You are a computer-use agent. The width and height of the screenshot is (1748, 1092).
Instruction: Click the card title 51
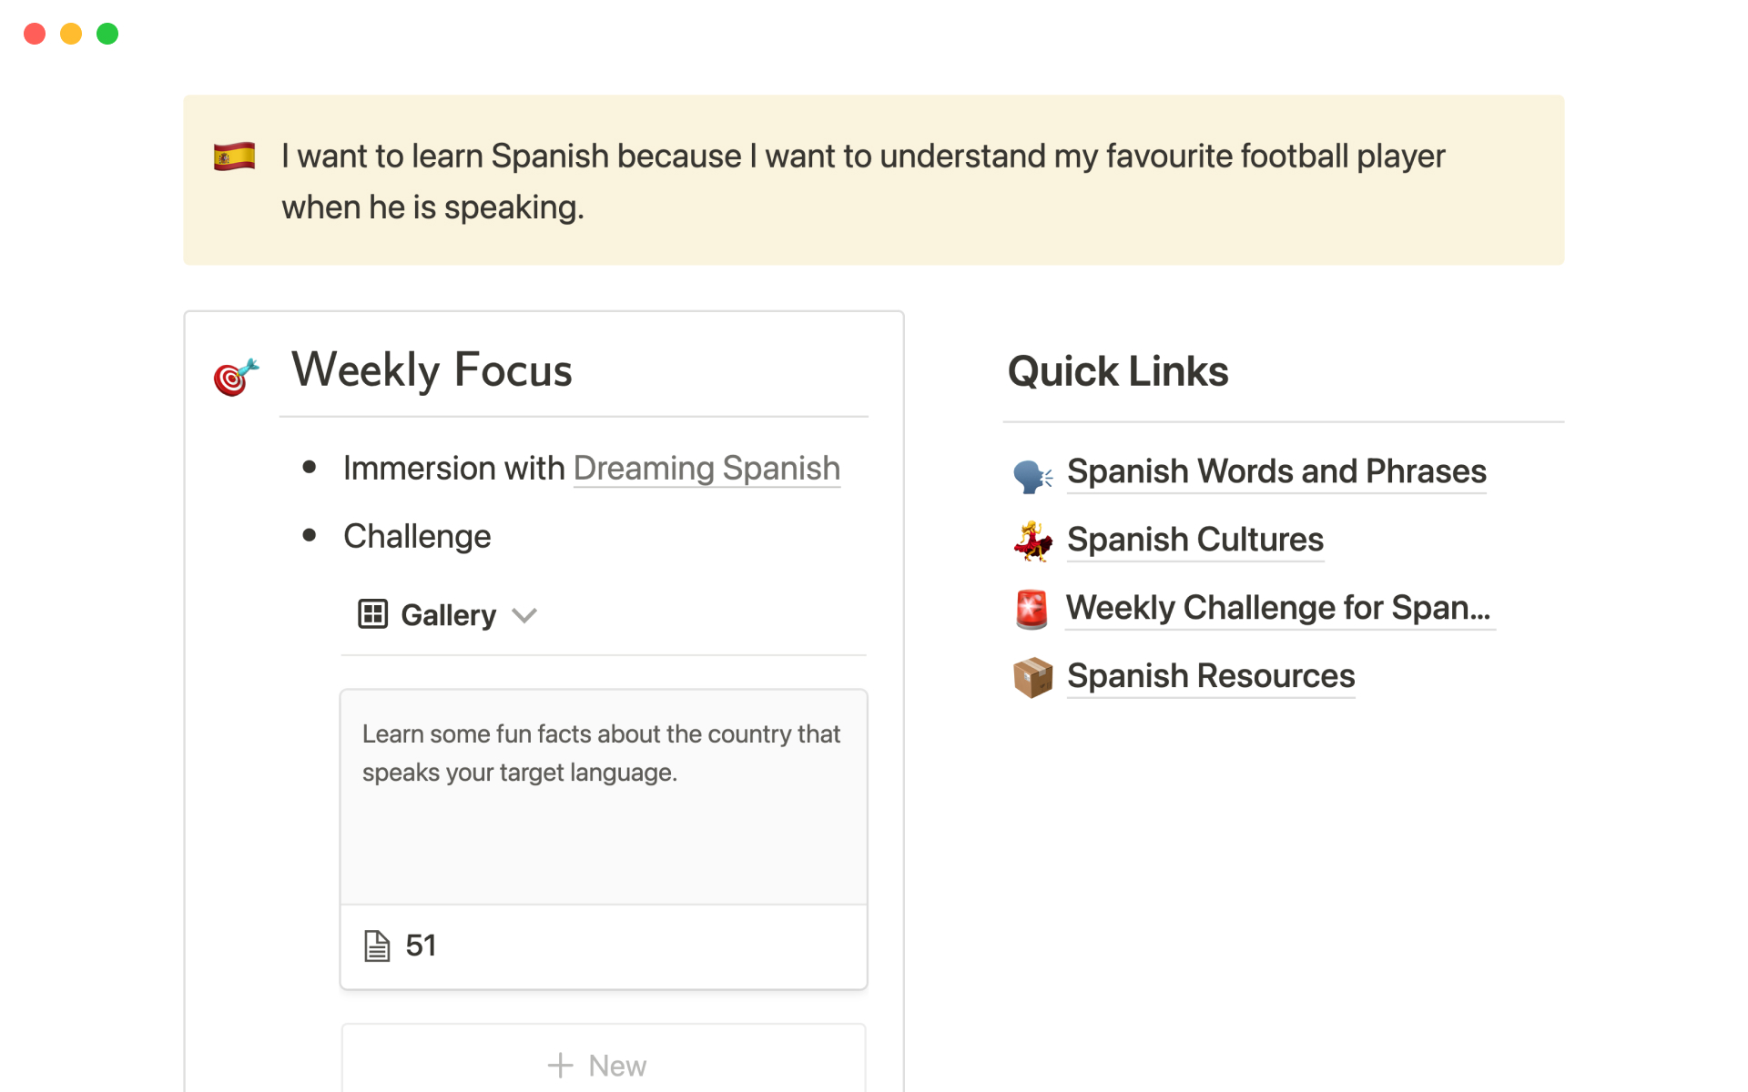click(x=421, y=946)
